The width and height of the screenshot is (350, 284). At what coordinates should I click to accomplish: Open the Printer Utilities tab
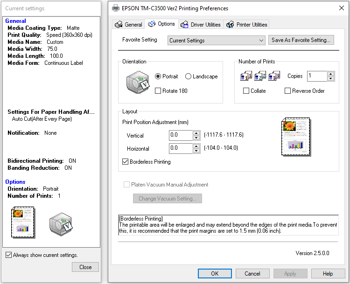coord(247,25)
